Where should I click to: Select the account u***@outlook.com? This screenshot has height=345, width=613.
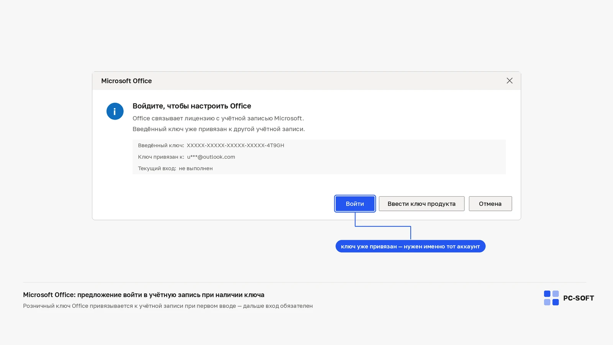(x=211, y=157)
